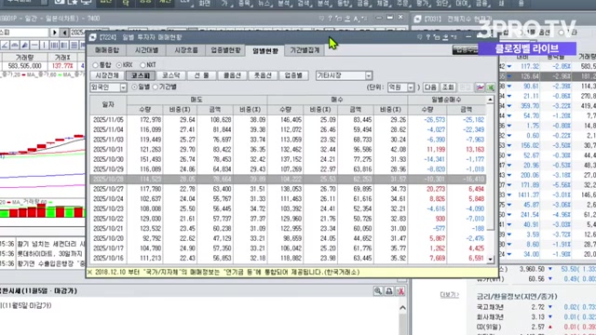Click the Excel export icon in investor window
This screenshot has height=335, width=596.
[x=491, y=87]
